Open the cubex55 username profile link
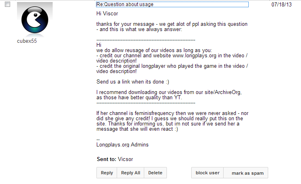The width and height of the screenshot is (301, 184). (27, 41)
